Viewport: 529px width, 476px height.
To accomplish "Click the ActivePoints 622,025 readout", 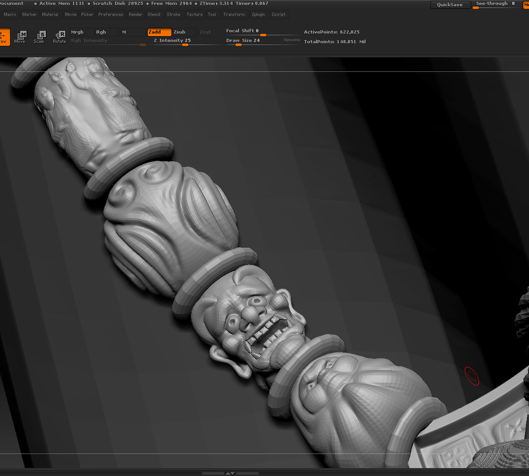I will [332, 32].
